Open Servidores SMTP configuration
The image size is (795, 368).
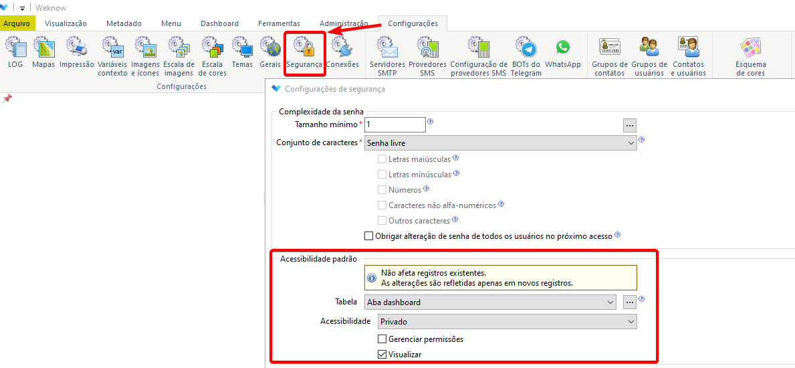pos(387,56)
